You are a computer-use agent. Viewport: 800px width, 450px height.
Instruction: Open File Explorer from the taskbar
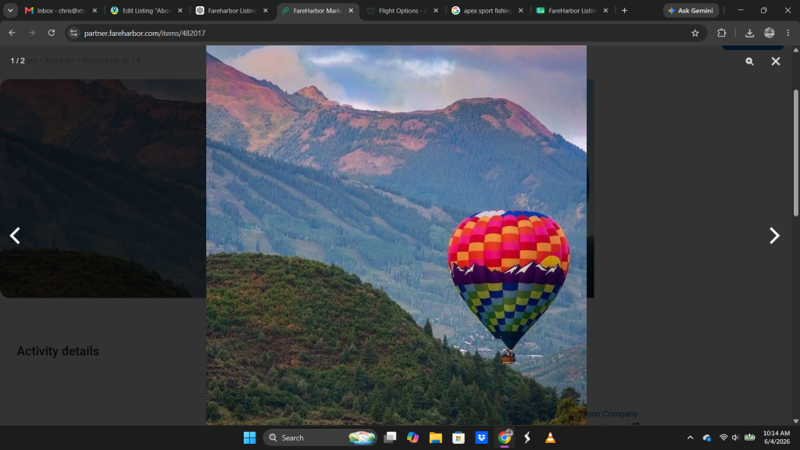(436, 437)
